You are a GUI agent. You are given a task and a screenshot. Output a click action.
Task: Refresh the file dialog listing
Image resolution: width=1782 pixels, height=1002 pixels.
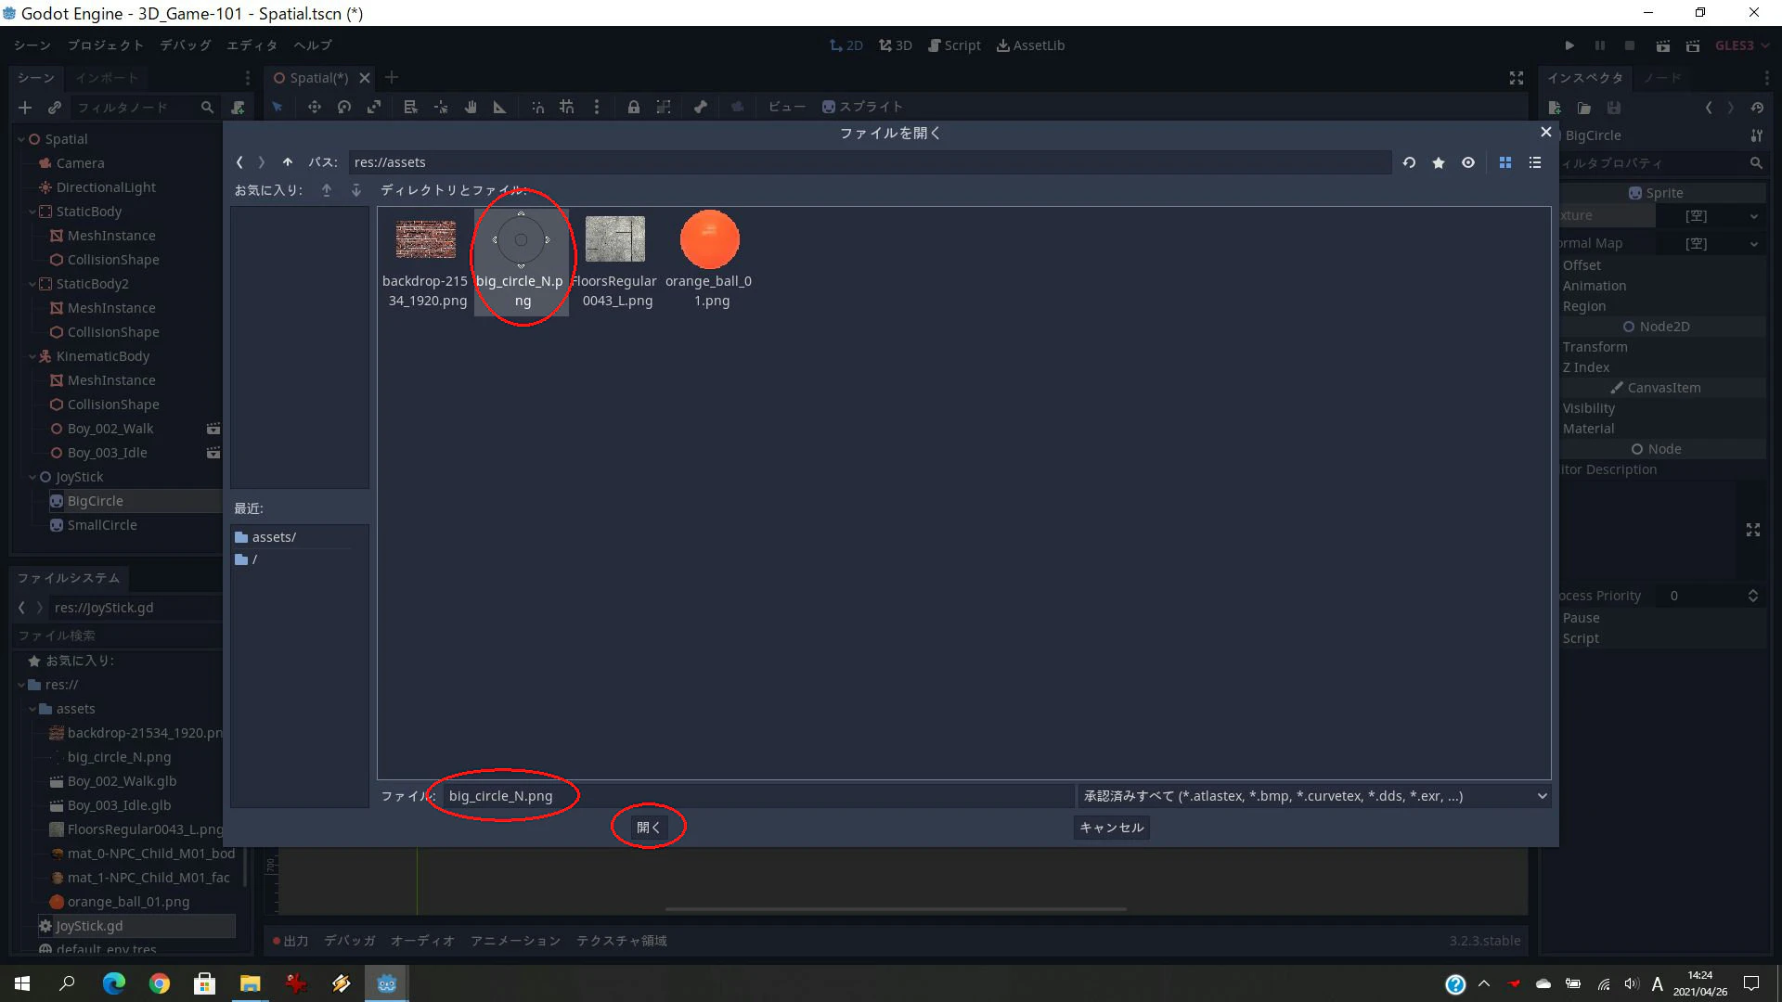pos(1409,162)
